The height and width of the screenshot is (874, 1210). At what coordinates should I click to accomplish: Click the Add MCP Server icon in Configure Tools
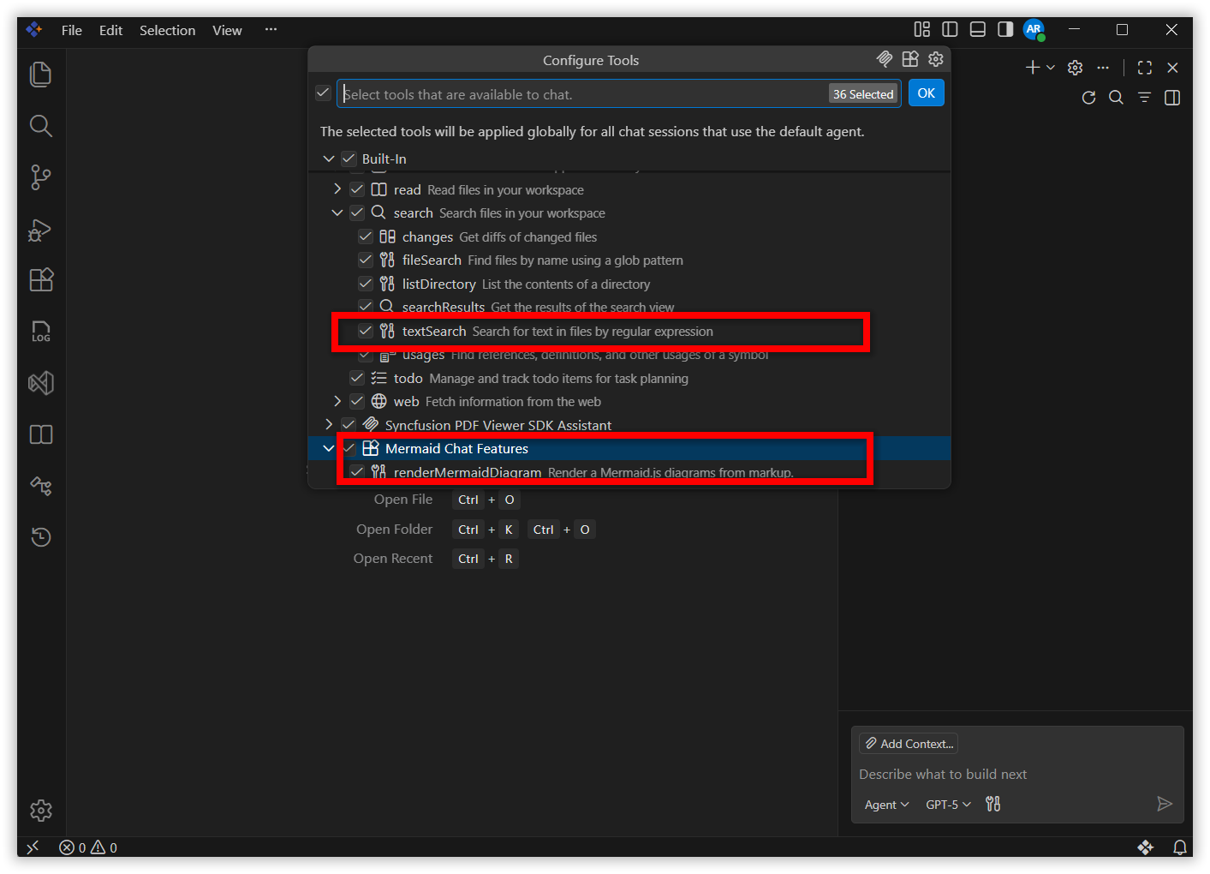point(885,59)
